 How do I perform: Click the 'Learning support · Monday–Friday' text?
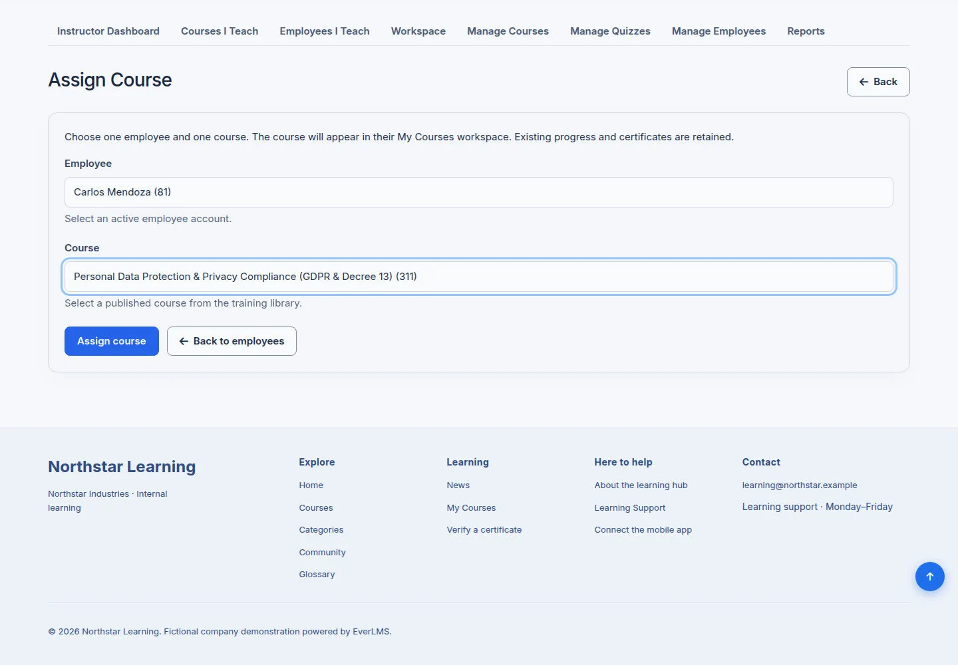pyautogui.click(x=818, y=507)
